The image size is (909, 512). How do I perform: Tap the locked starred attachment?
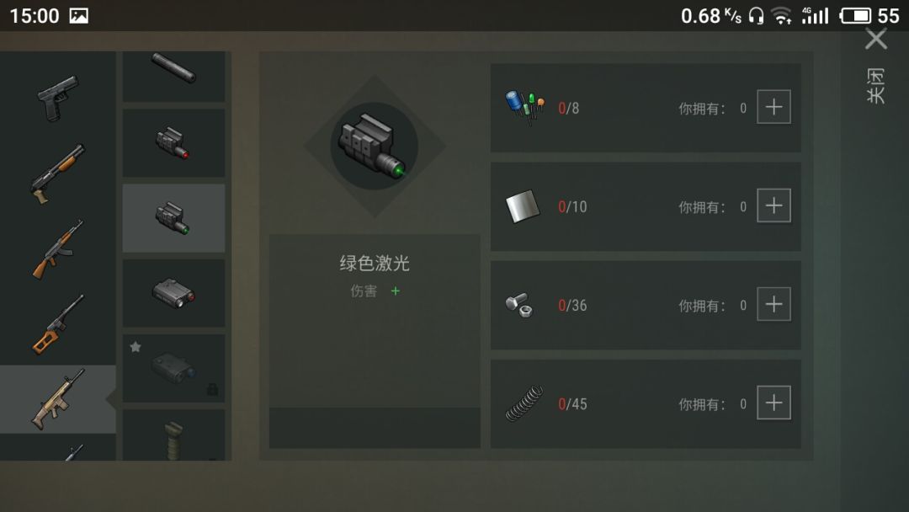[174, 368]
